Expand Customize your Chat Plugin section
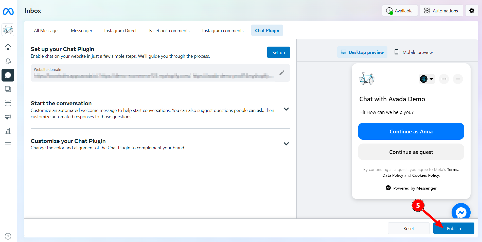This screenshot has height=242, width=482. (x=286, y=144)
